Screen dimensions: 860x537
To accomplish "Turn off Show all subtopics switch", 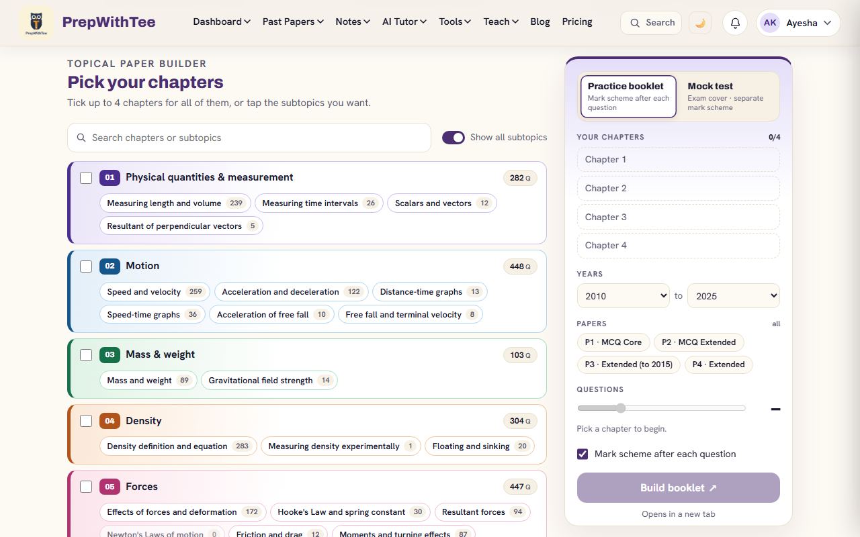I will [x=454, y=138].
